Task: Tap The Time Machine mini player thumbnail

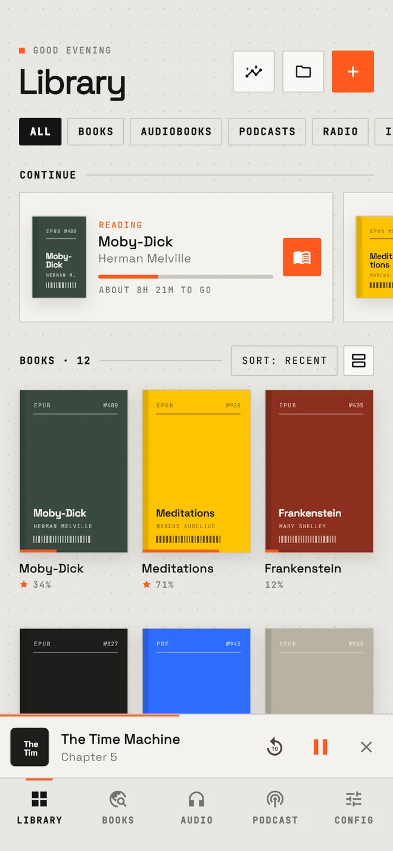Action: click(x=30, y=747)
